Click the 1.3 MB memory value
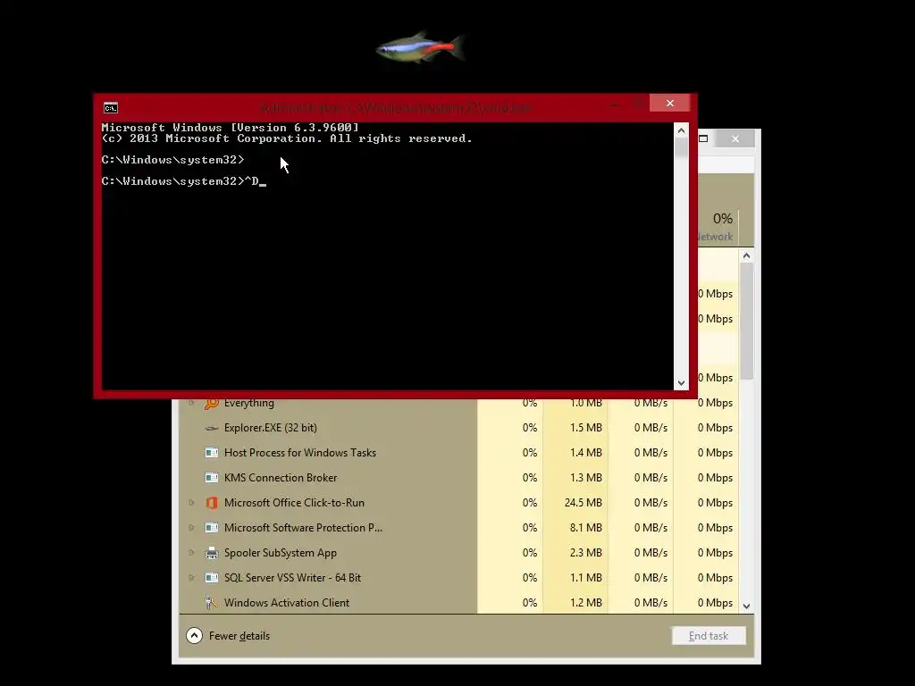The width and height of the screenshot is (915, 686). 586,478
